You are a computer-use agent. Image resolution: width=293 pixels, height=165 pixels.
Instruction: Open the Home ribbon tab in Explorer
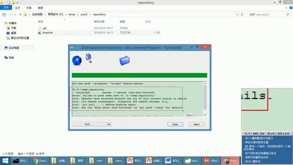click(17, 8)
